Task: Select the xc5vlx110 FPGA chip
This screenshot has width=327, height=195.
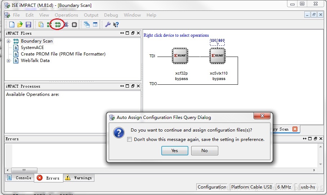Action: (218, 56)
